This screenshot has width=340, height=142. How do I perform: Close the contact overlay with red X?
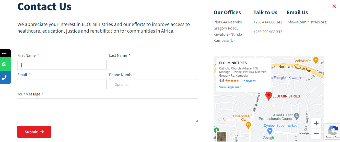coord(334,6)
